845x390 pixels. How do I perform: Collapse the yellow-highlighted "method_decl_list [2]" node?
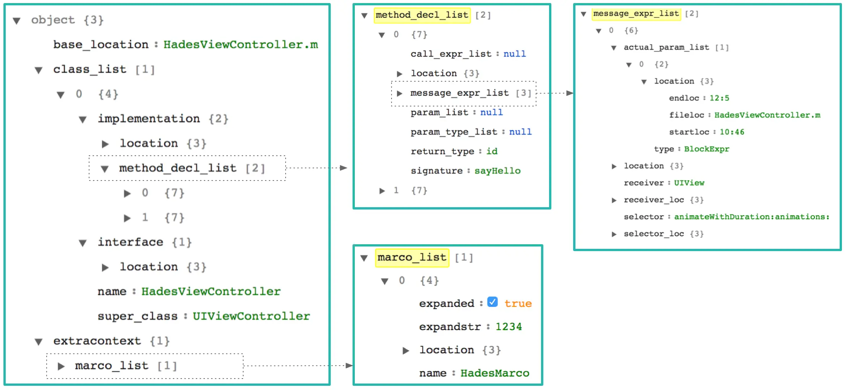pyautogui.click(x=364, y=16)
